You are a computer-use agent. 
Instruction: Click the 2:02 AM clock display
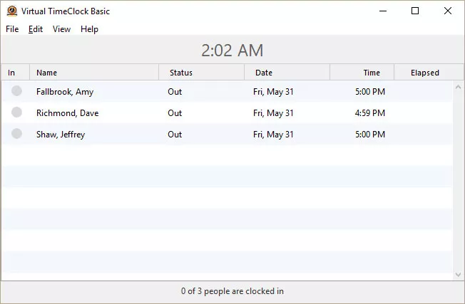232,51
